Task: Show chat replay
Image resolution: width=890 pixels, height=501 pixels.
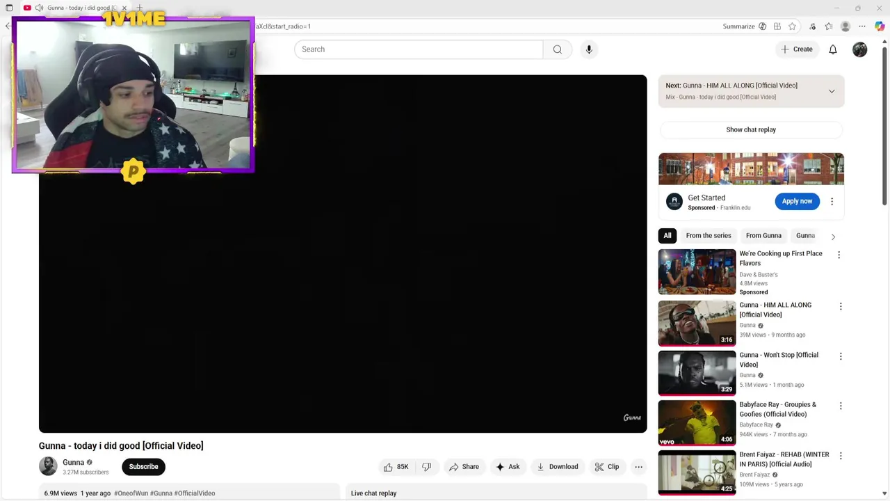Action: (x=751, y=129)
